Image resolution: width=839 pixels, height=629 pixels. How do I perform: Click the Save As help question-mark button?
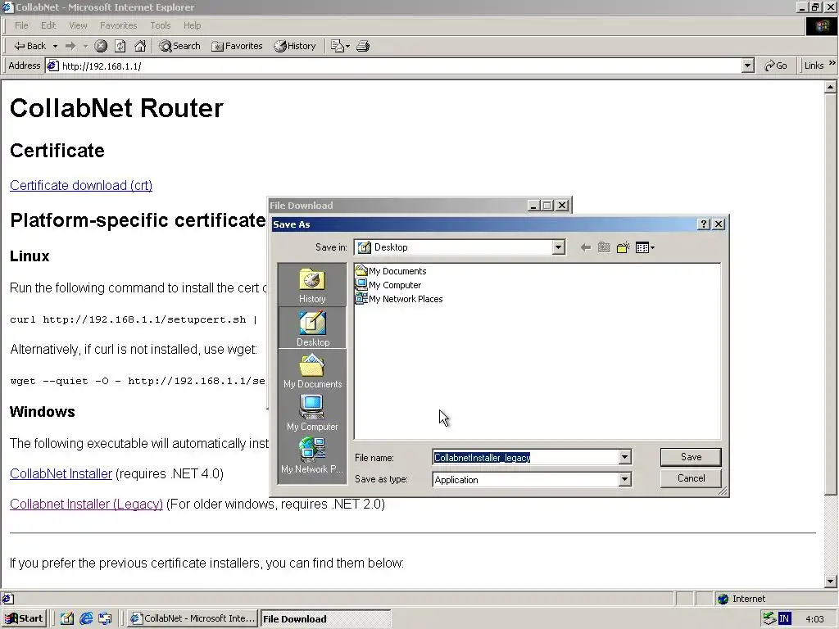tap(704, 224)
